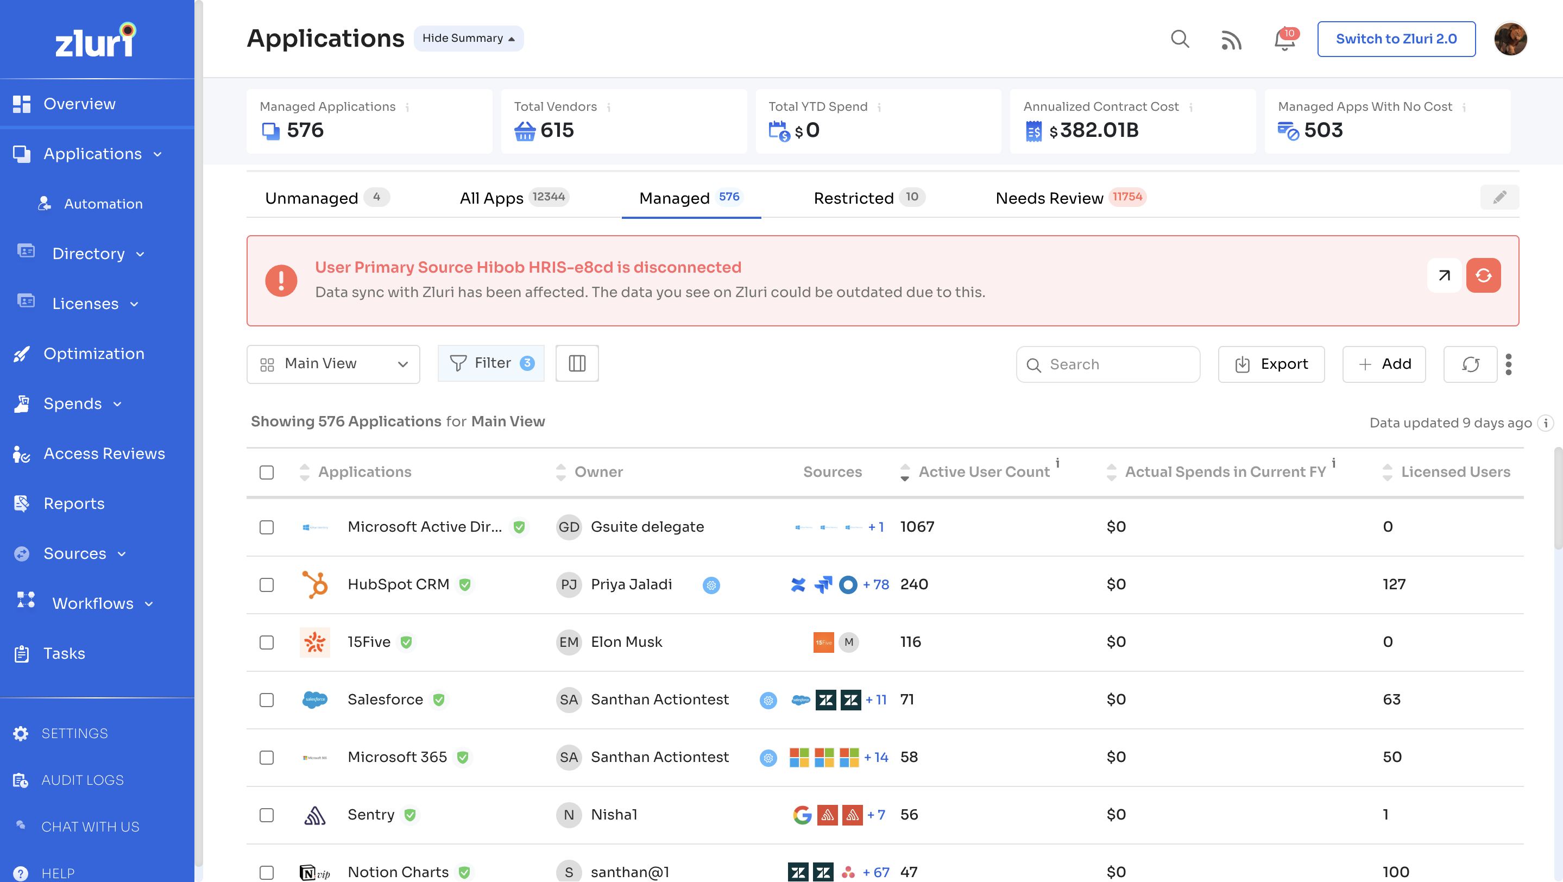Open the notifications bell icon
This screenshot has width=1563, height=882.
[1284, 40]
